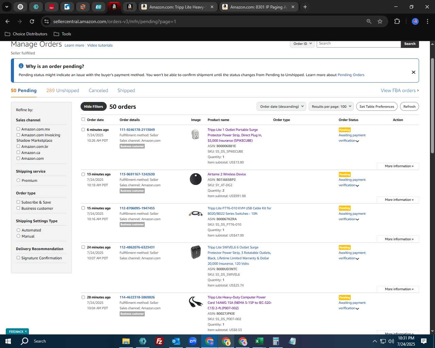Check the Subscribe & Save filter
The image size is (435, 348).
[18, 202]
